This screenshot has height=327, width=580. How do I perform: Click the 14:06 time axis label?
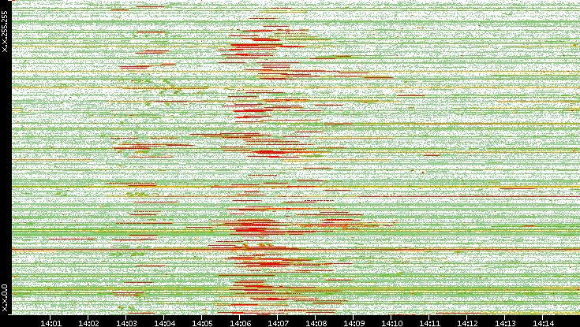(x=240, y=323)
